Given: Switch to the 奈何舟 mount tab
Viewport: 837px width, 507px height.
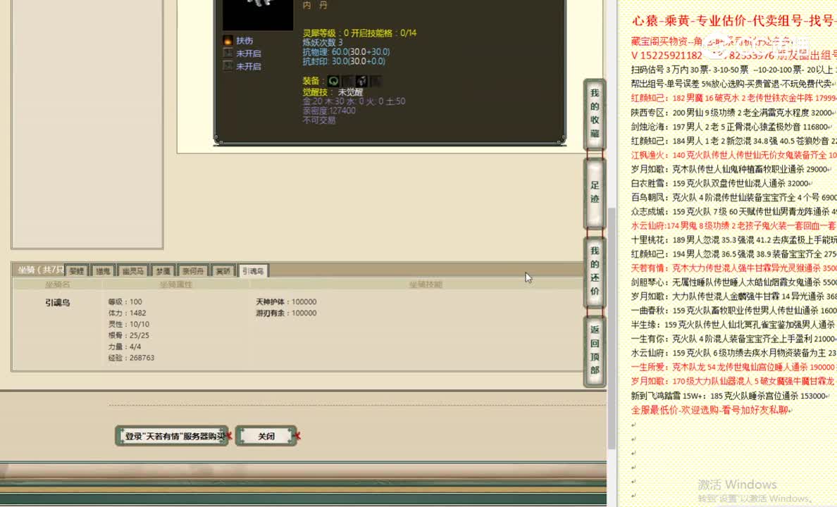Looking at the screenshot, I should click(193, 271).
